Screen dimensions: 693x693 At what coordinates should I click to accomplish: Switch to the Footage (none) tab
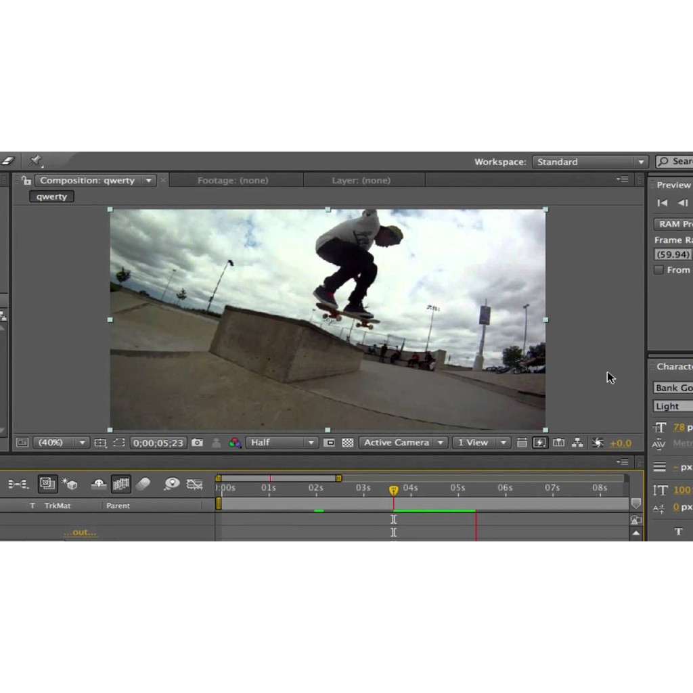tap(233, 181)
